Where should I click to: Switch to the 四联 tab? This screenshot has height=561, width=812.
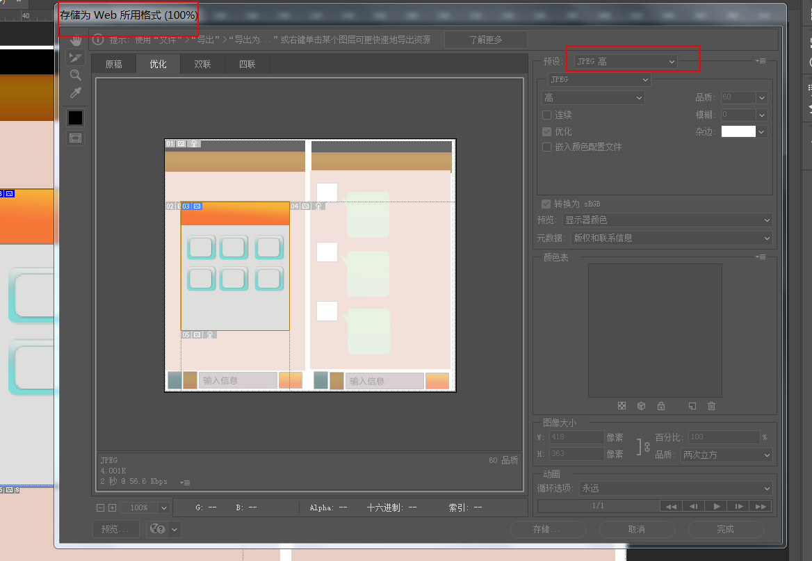247,64
